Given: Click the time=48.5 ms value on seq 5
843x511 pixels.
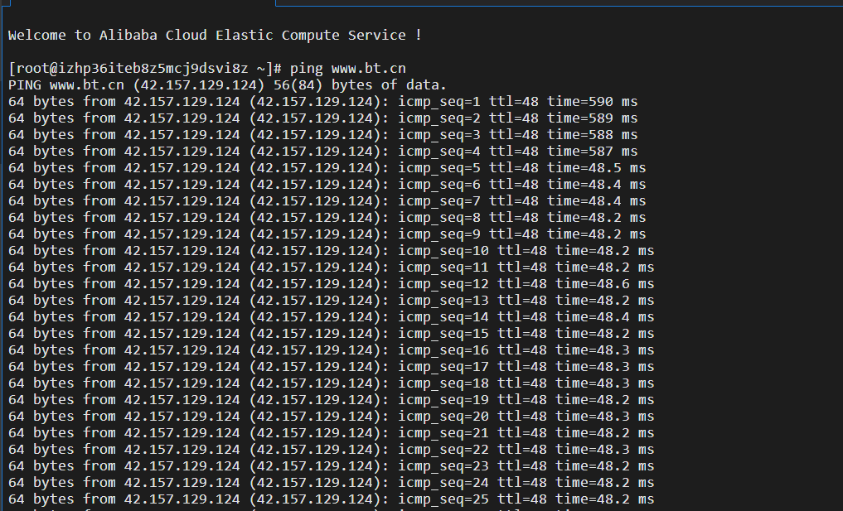Looking at the screenshot, I should [596, 169].
